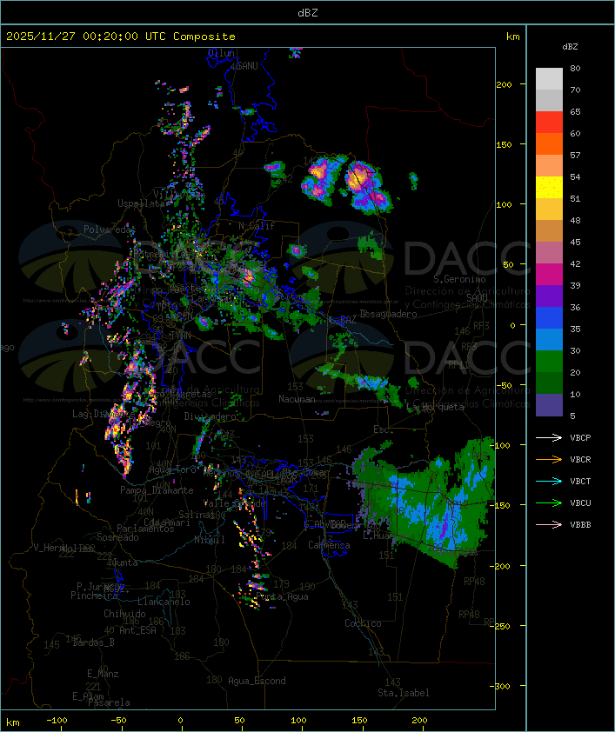Click the 'Cochico' map label

(x=363, y=623)
